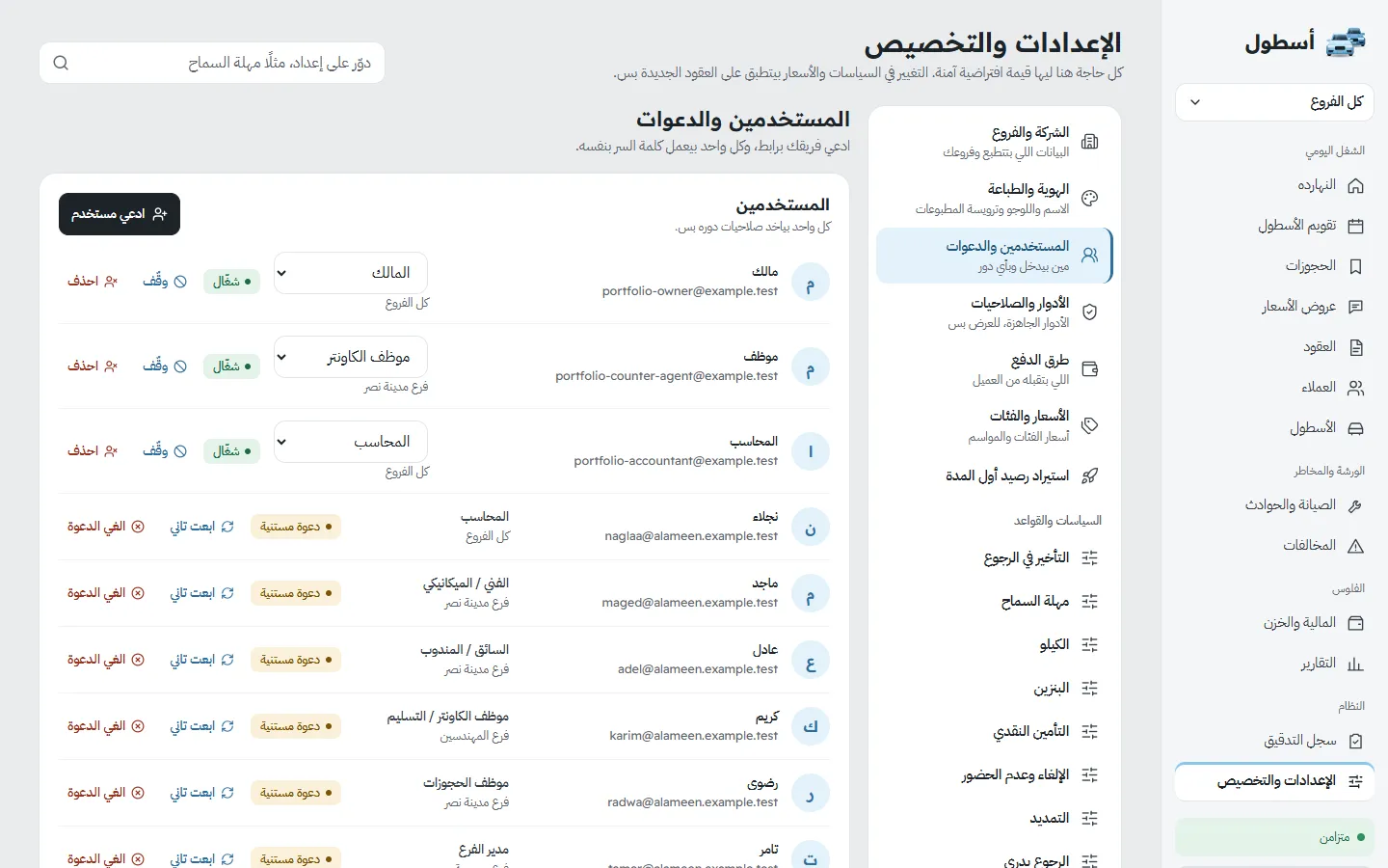
Task: Click the bar chart icon beside التقارير
Action: (x=1355, y=664)
